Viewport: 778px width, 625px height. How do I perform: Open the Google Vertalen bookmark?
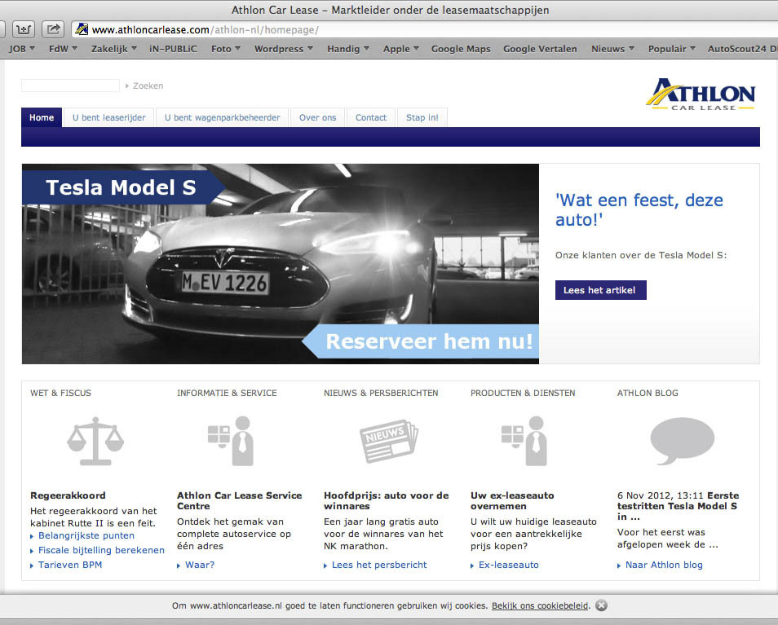click(540, 49)
